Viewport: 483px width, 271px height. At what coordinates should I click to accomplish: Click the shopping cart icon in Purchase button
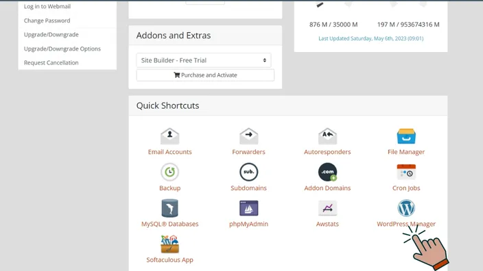click(176, 75)
